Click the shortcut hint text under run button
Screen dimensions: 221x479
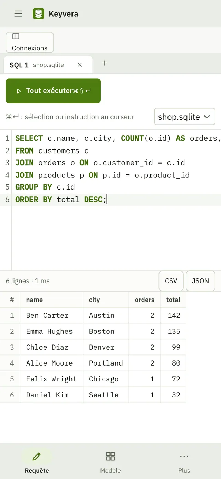coord(70,117)
